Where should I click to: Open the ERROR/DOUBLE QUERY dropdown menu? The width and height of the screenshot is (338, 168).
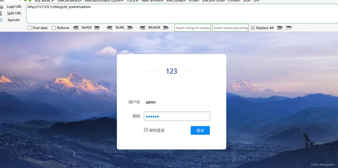(104, 1)
